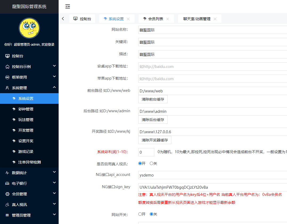The image size is (287, 224).
Task: Set 网站开关 to 开
Action: 140,214
